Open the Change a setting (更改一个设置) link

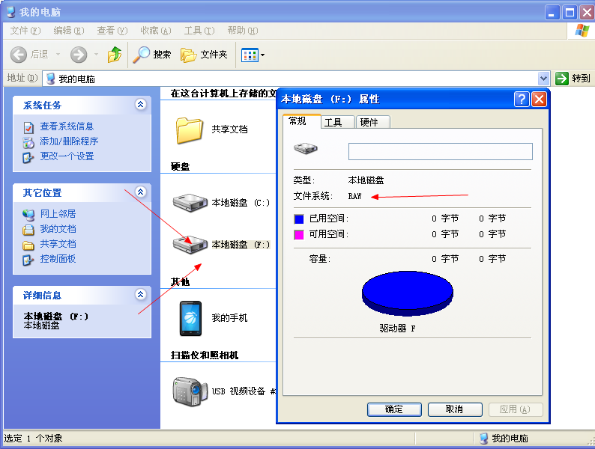tap(67, 156)
